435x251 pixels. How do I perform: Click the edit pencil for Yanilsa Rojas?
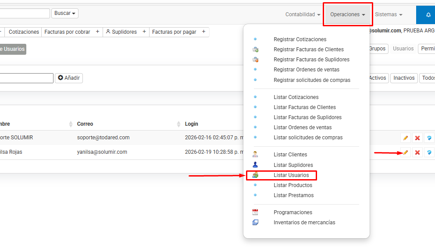pos(406,152)
